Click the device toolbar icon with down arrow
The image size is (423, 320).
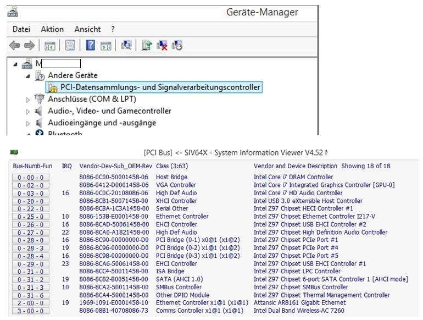click(x=177, y=45)
